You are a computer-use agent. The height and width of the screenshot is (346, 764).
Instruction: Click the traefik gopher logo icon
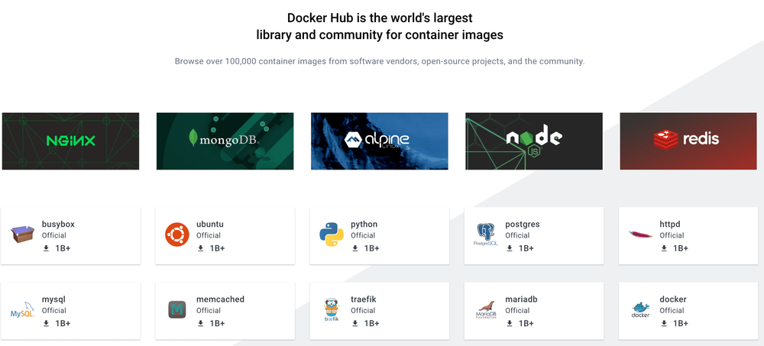tap(332, 310)
